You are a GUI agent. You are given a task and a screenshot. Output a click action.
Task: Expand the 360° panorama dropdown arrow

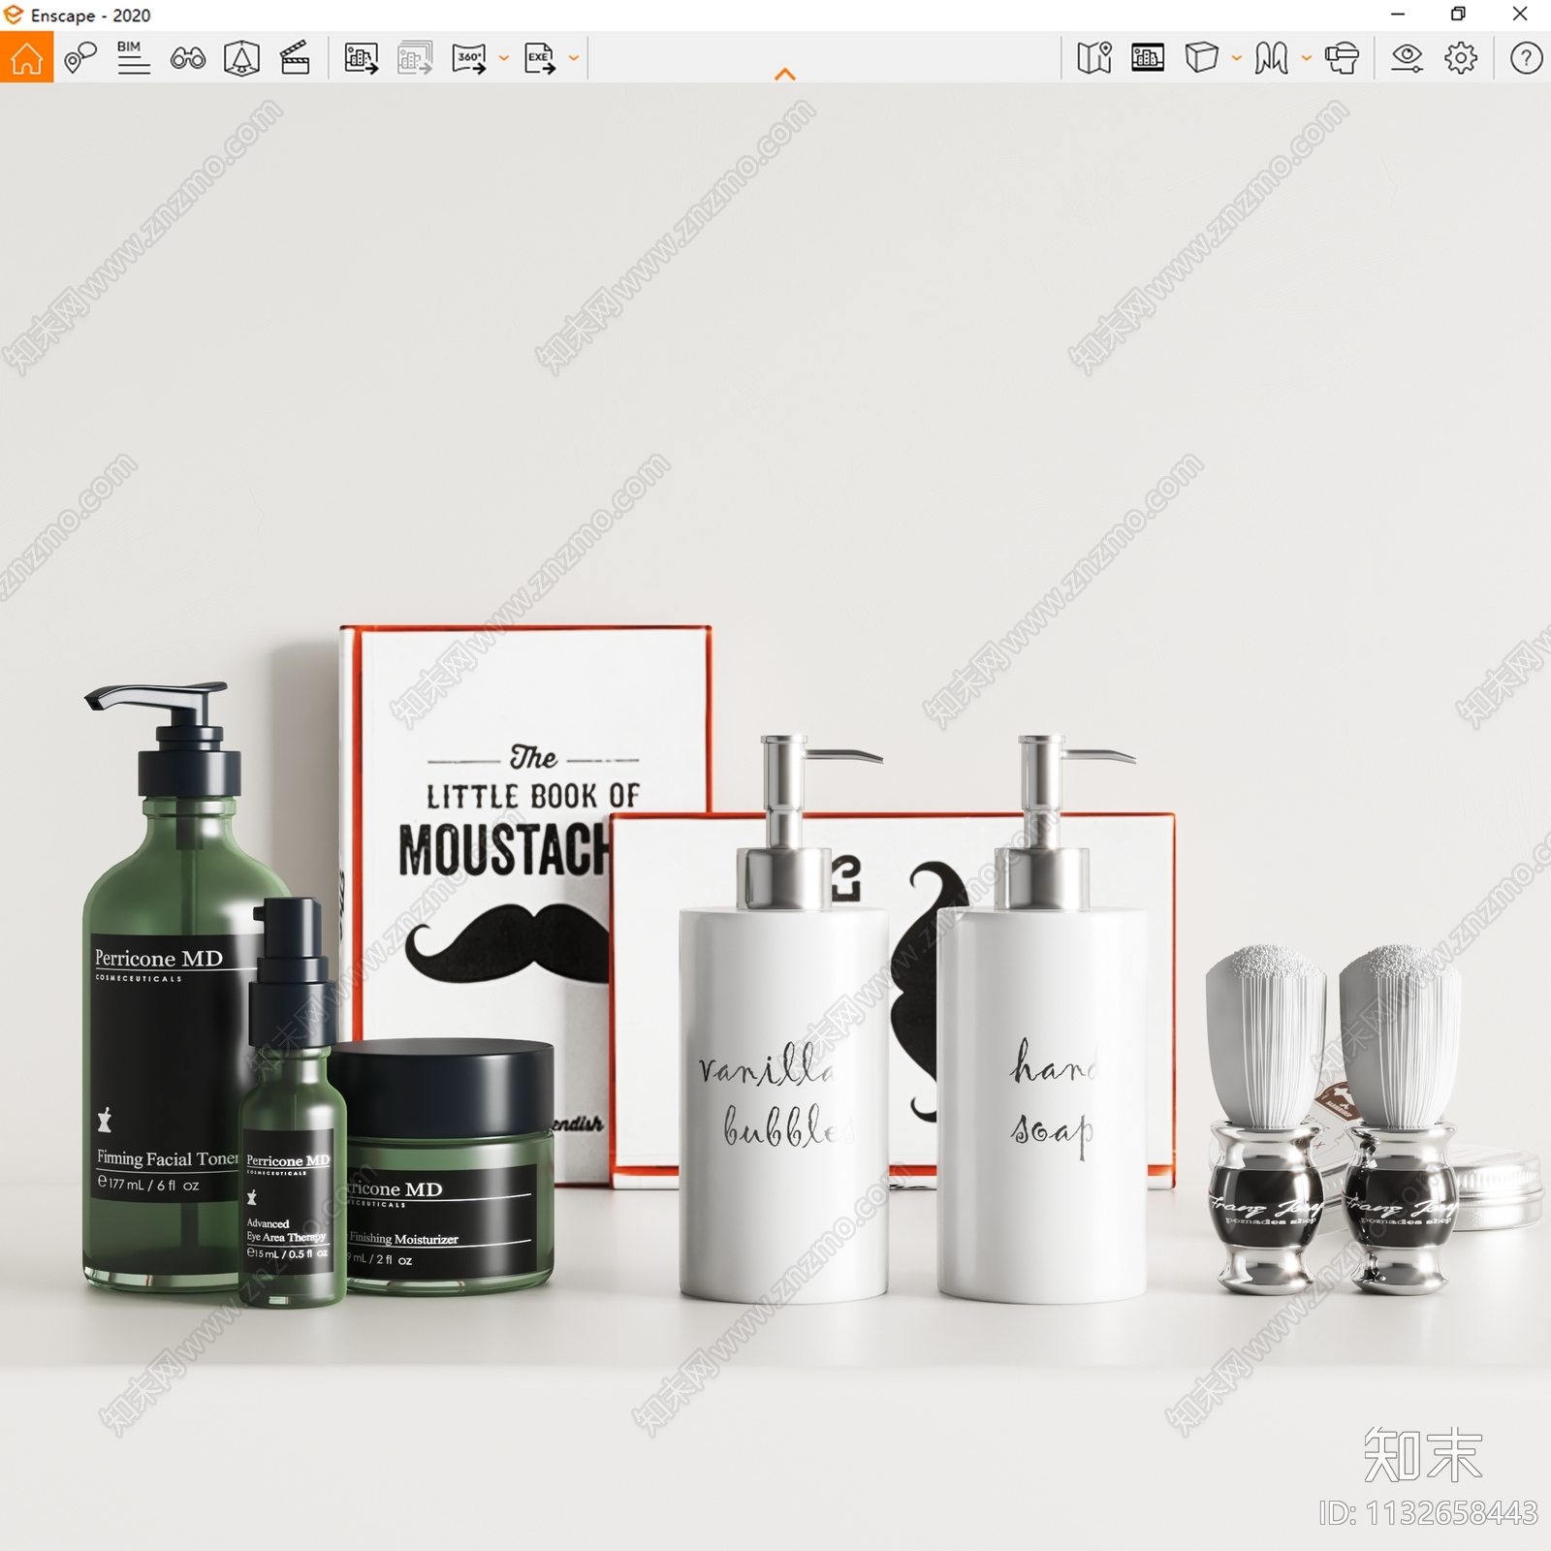pyautogui.click(x=504, y=58)
